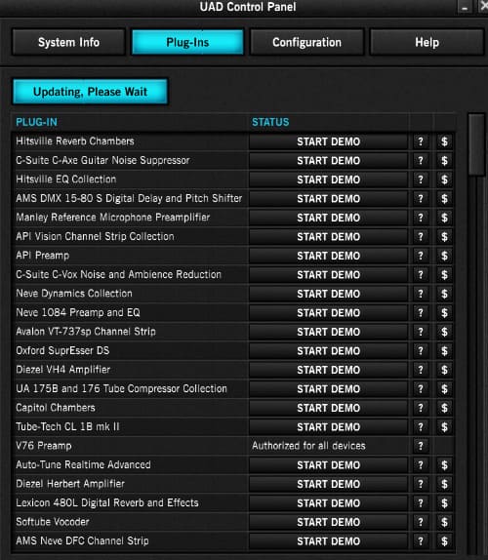Select 'Manley Reference Microphone Preamplifier' name

(x=113, y=218)
